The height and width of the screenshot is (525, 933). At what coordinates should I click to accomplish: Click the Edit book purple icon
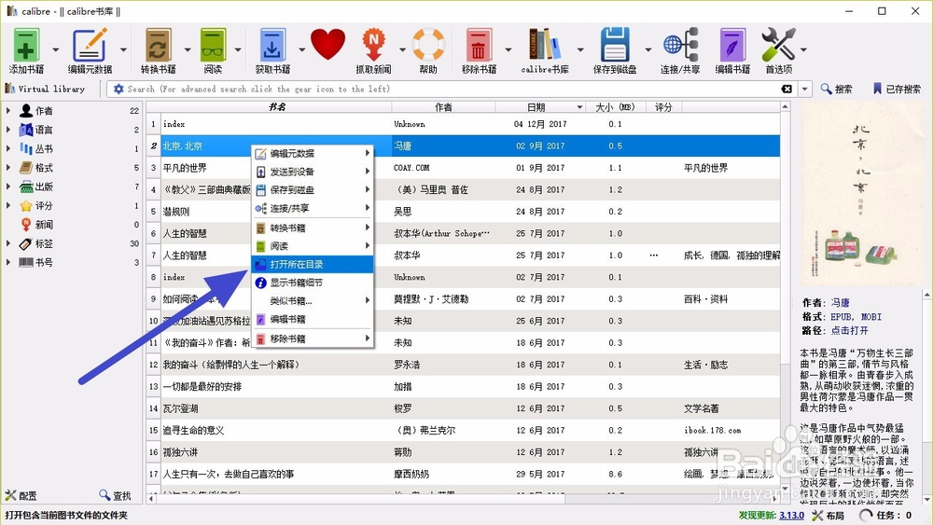point(731,45)
